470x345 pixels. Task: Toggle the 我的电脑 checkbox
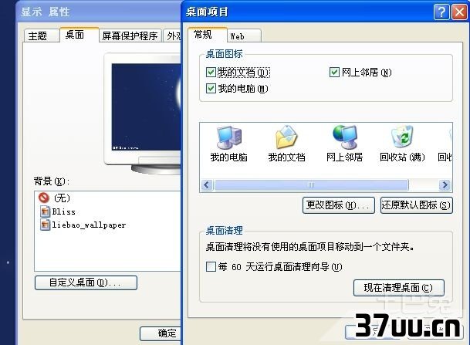point(211,89)
